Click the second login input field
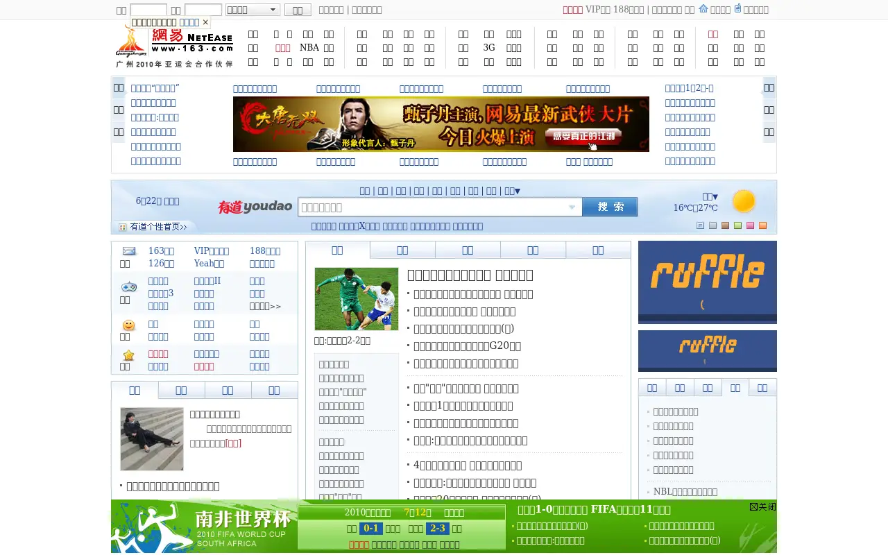This screenshot has width=888, height=555. pyautogui.click(x=203, y=10)
